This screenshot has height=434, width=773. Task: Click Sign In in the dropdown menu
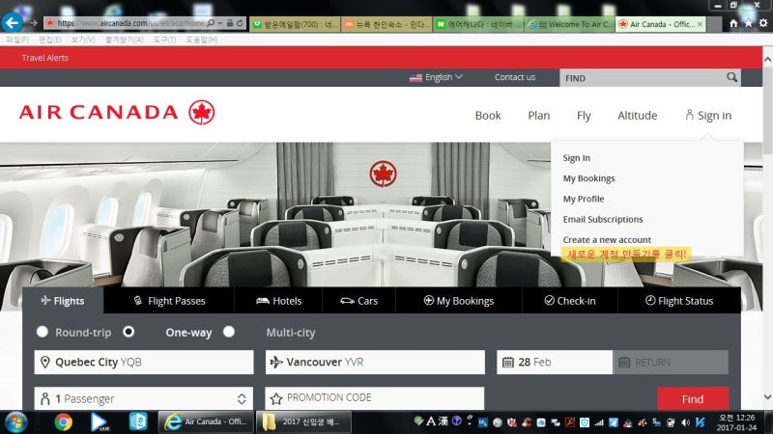(x=576, y=158)
